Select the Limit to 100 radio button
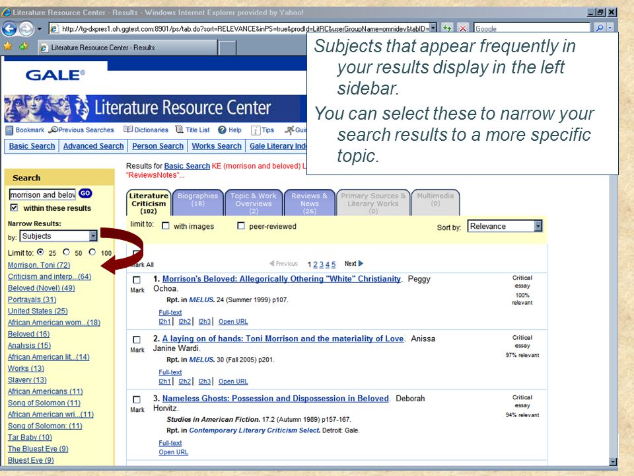The image size is (634, 476). tap(92, 252)
